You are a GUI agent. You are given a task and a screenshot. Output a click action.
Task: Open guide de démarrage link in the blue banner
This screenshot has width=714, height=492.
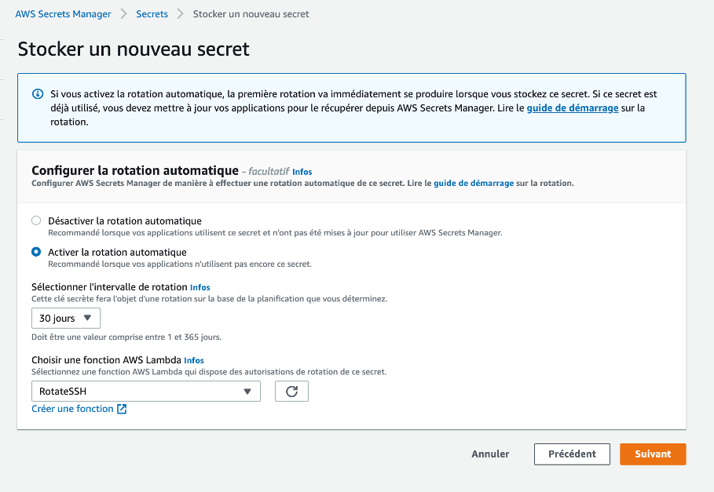point(573,108)
